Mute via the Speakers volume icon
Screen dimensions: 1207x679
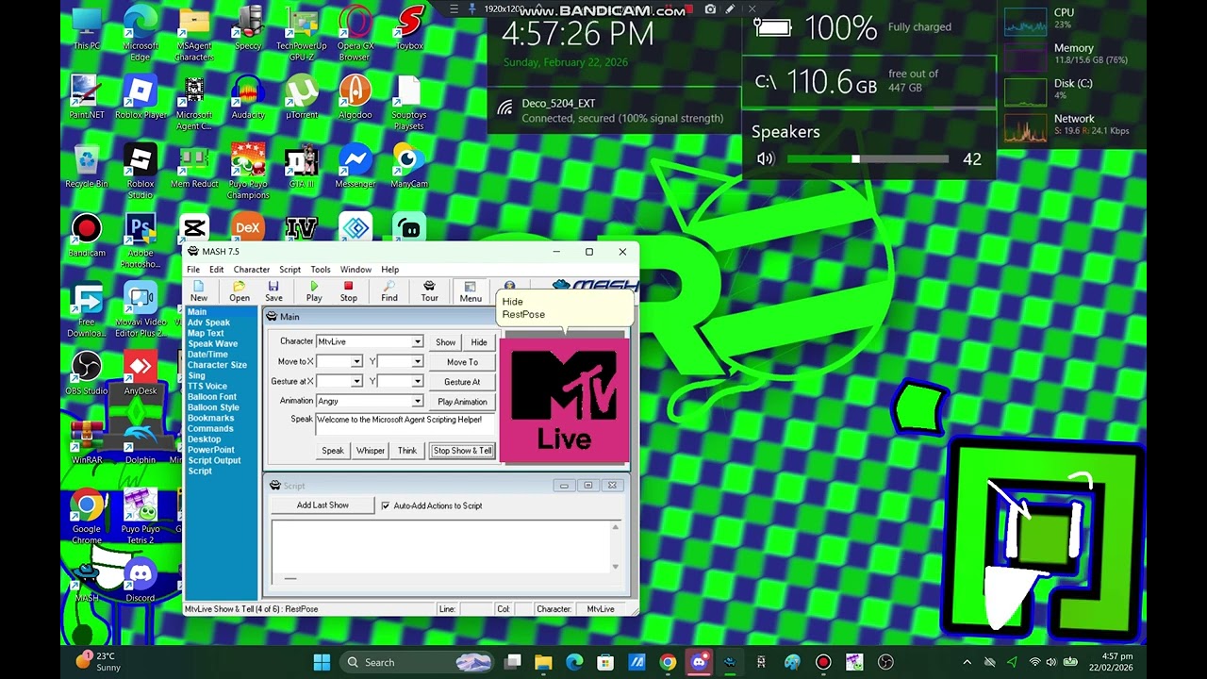coord(766,159)
